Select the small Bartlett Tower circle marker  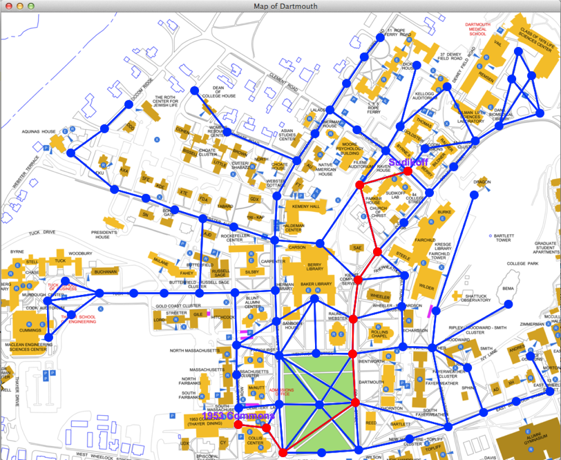coord(490,236)
